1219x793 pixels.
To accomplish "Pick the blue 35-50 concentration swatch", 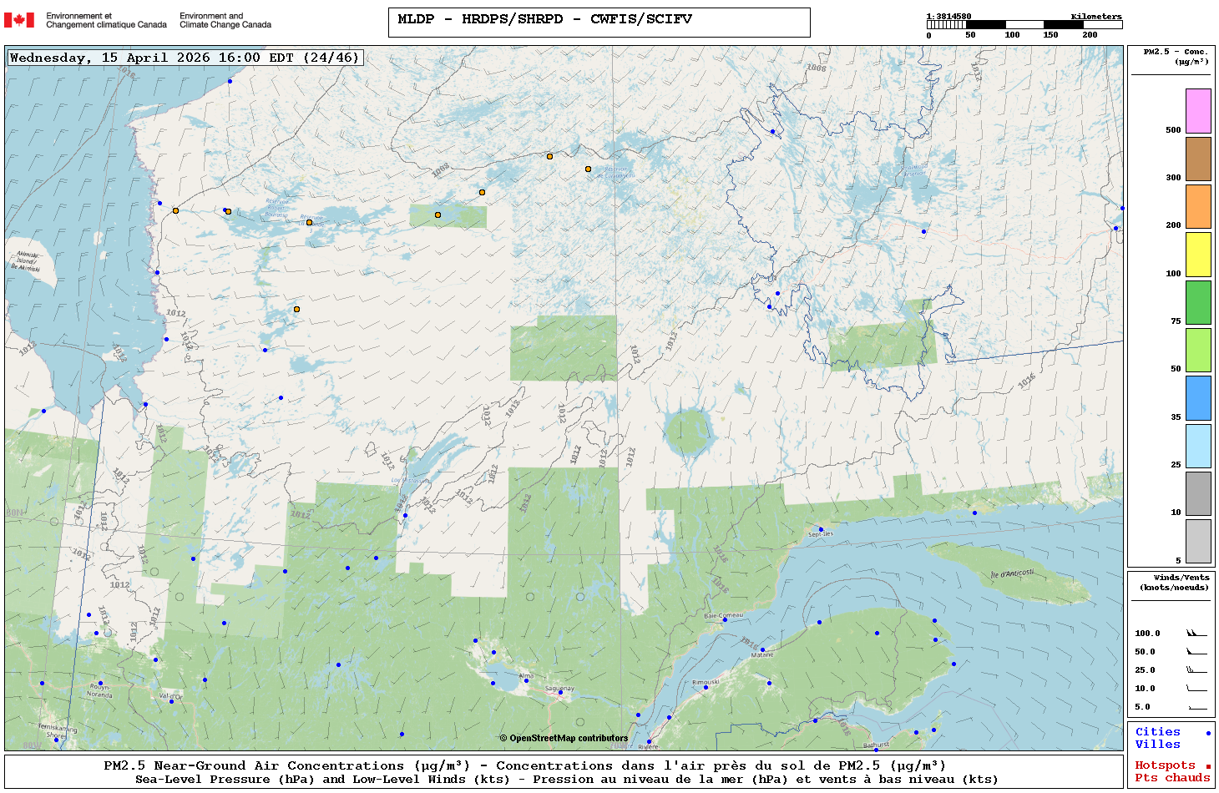I will pyautogui.click(x=1198, y=398).
